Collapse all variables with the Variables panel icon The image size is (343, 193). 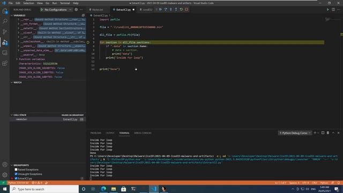(83, 16)
